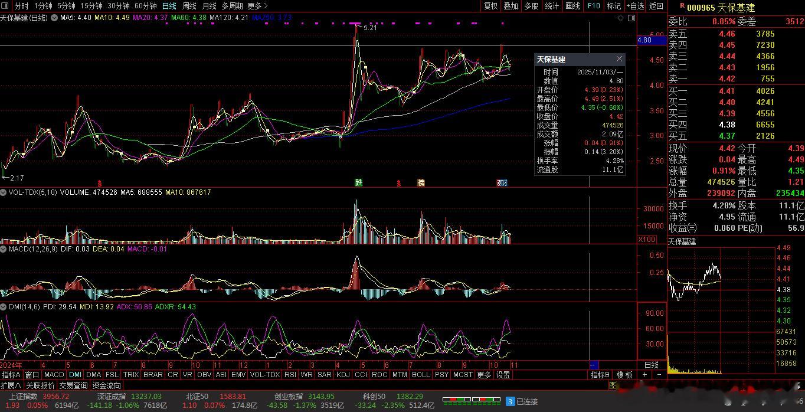Image resolution: width=805 pixels, height=412 pixels.
Task: Switch to 30分钟 chart period
Action: pyautogui.click(x=119, y=6)
